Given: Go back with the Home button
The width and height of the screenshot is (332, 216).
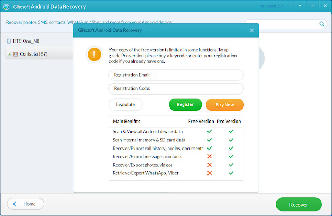Looking at the screenshot, I should click(x=25, y=204).
